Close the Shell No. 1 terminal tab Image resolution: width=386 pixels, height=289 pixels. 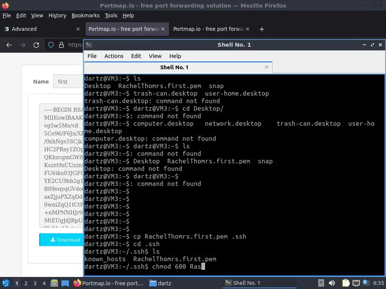pyautogui.click(x=267, y=67)
